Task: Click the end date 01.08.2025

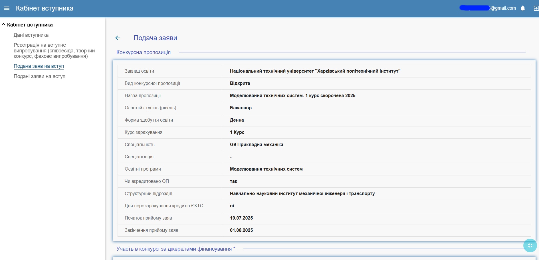Action: [241, 230]
